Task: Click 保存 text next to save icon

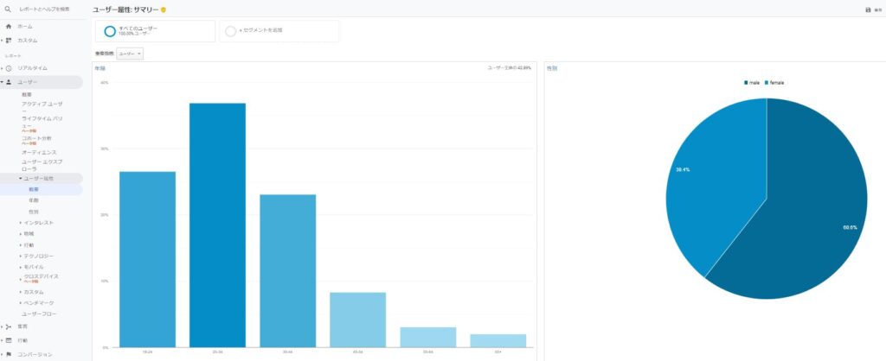Action: [878, 10]
